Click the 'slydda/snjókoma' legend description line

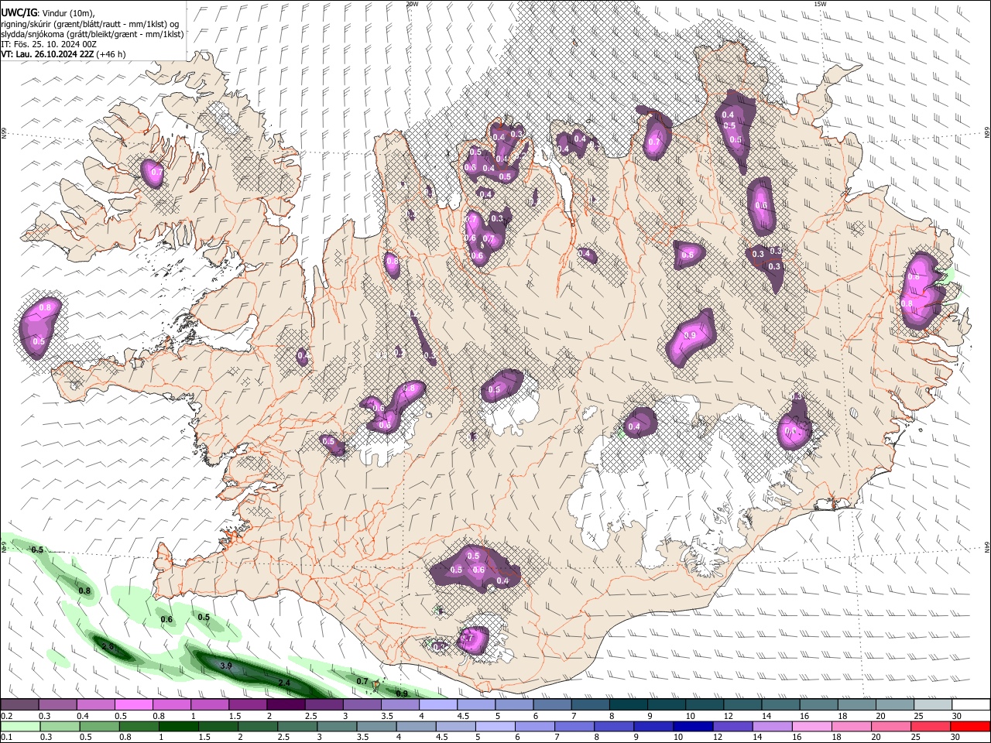[92, 34]
